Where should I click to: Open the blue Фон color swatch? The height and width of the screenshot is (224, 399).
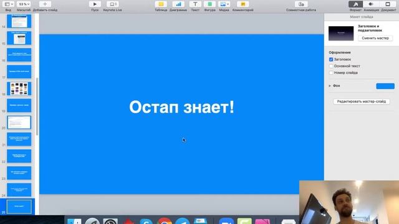[385, 86]
